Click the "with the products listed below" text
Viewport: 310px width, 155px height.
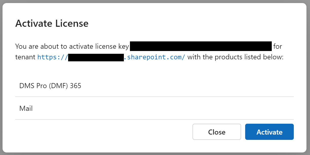point(235,57)
